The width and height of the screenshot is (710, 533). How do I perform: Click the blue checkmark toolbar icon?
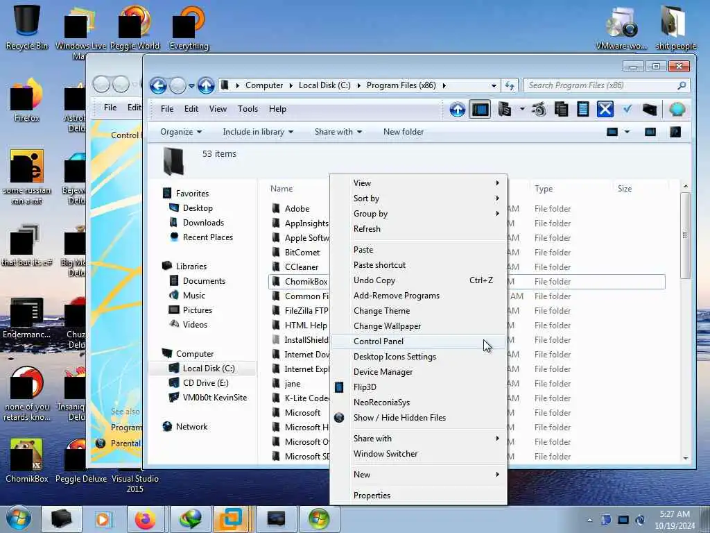click(x=627, y=109)
